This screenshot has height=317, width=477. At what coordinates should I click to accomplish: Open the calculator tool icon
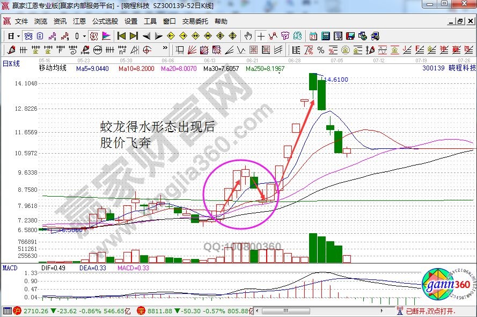click(x=325, y=36)
